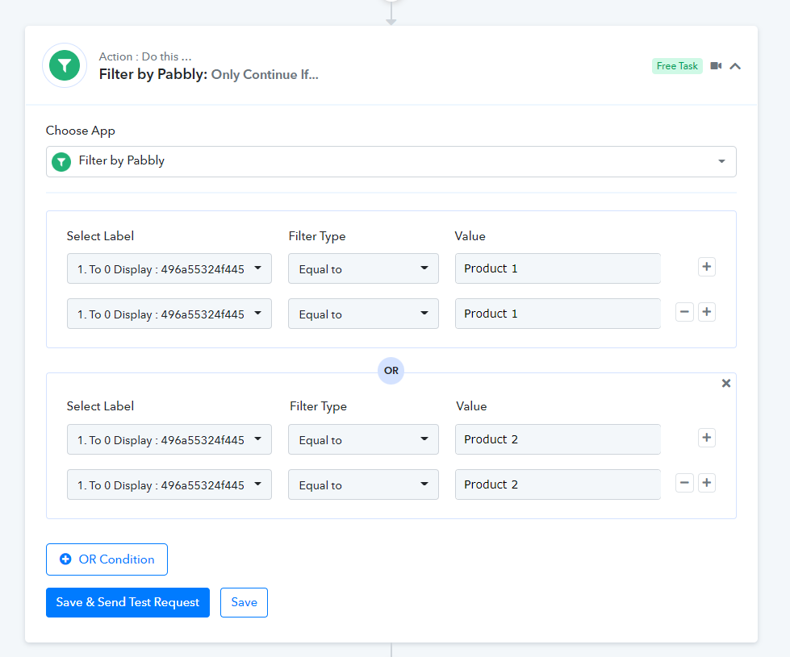This screenshot has width=790, height=657.
Task: Open Filter Type dropdown in first Product 2 row
Action: (363, 439)
